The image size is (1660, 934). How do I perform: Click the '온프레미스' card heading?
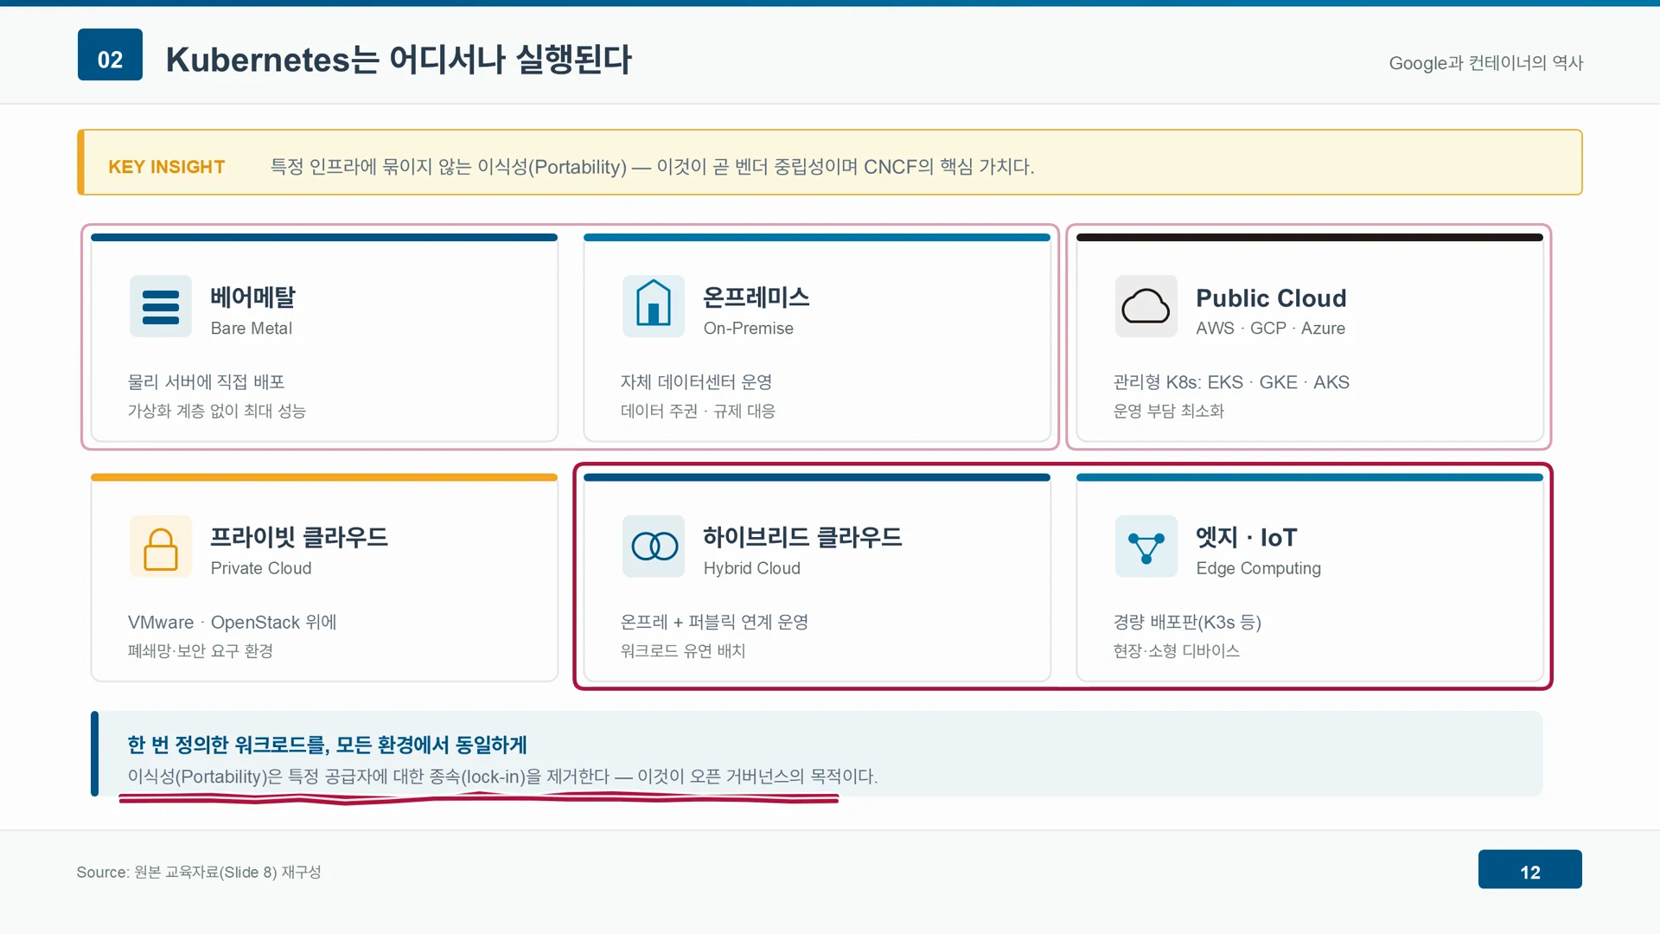[757, 297]
